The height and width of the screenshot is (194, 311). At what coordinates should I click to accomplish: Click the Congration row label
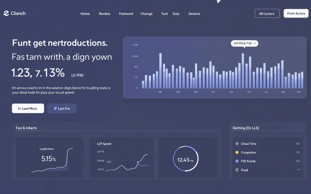coord(248,152)
